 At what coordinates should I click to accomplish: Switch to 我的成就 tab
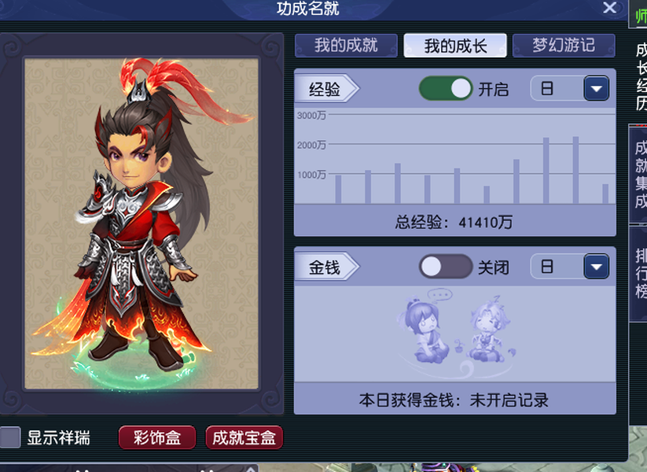point(346,45)
